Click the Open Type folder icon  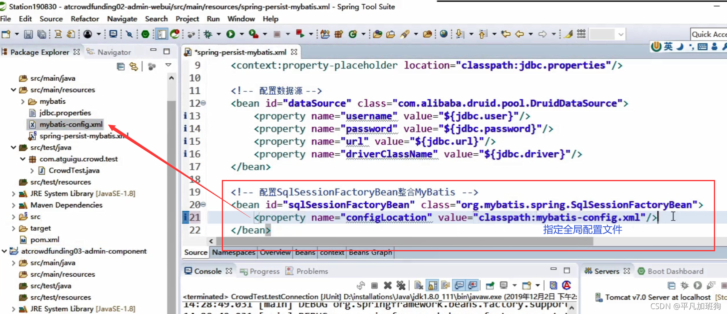(x=377, y=34)
